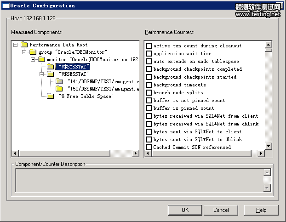
Task: Click counters list scroll right arrow
Action: [261, 154]
